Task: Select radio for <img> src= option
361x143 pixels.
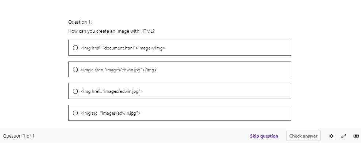Action: point(75,69)
